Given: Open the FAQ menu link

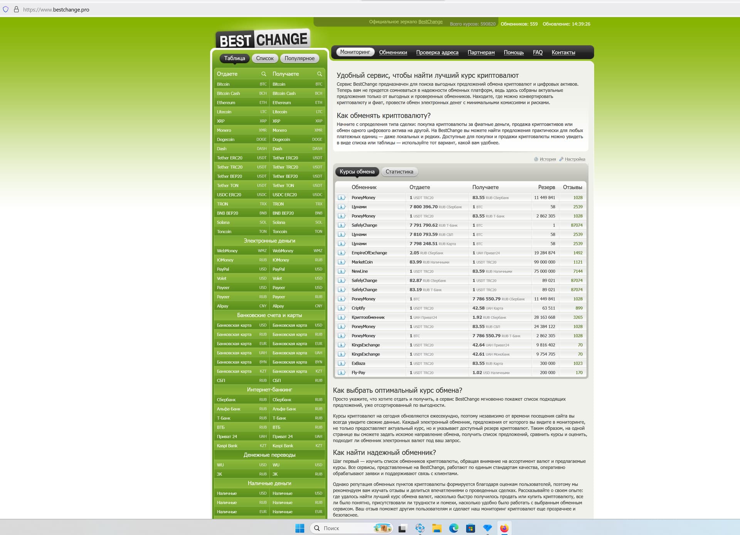Looking at the screenshot, I should pyautogui.click(x=537, y=52).
